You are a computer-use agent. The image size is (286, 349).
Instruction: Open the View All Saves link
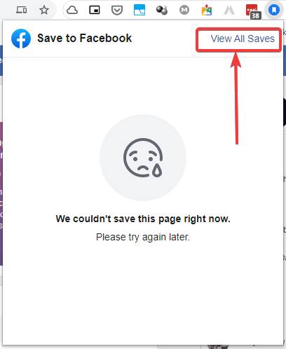(243, 39)
